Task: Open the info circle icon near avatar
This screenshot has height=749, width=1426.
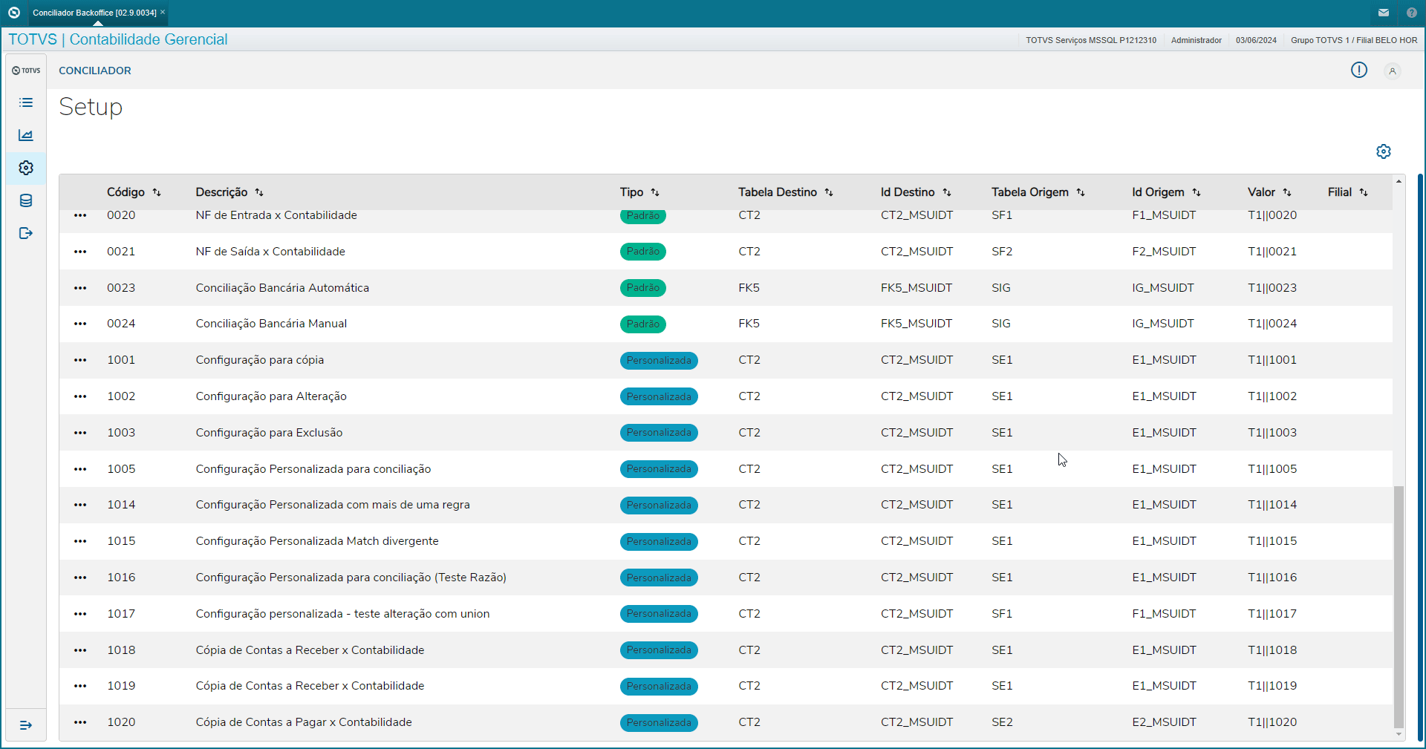Action: click(1359, 70)
